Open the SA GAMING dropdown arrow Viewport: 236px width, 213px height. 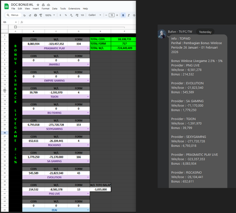tap(88, 161)
